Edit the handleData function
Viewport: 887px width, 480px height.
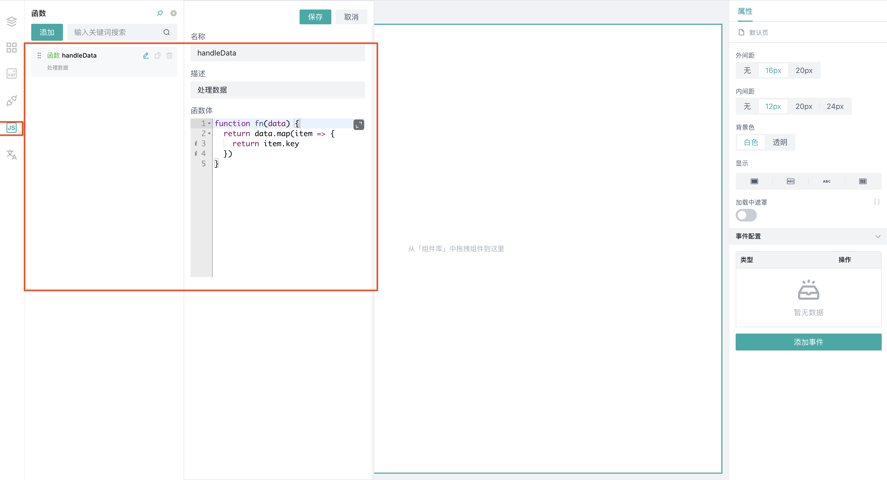(x=146, y=55)
